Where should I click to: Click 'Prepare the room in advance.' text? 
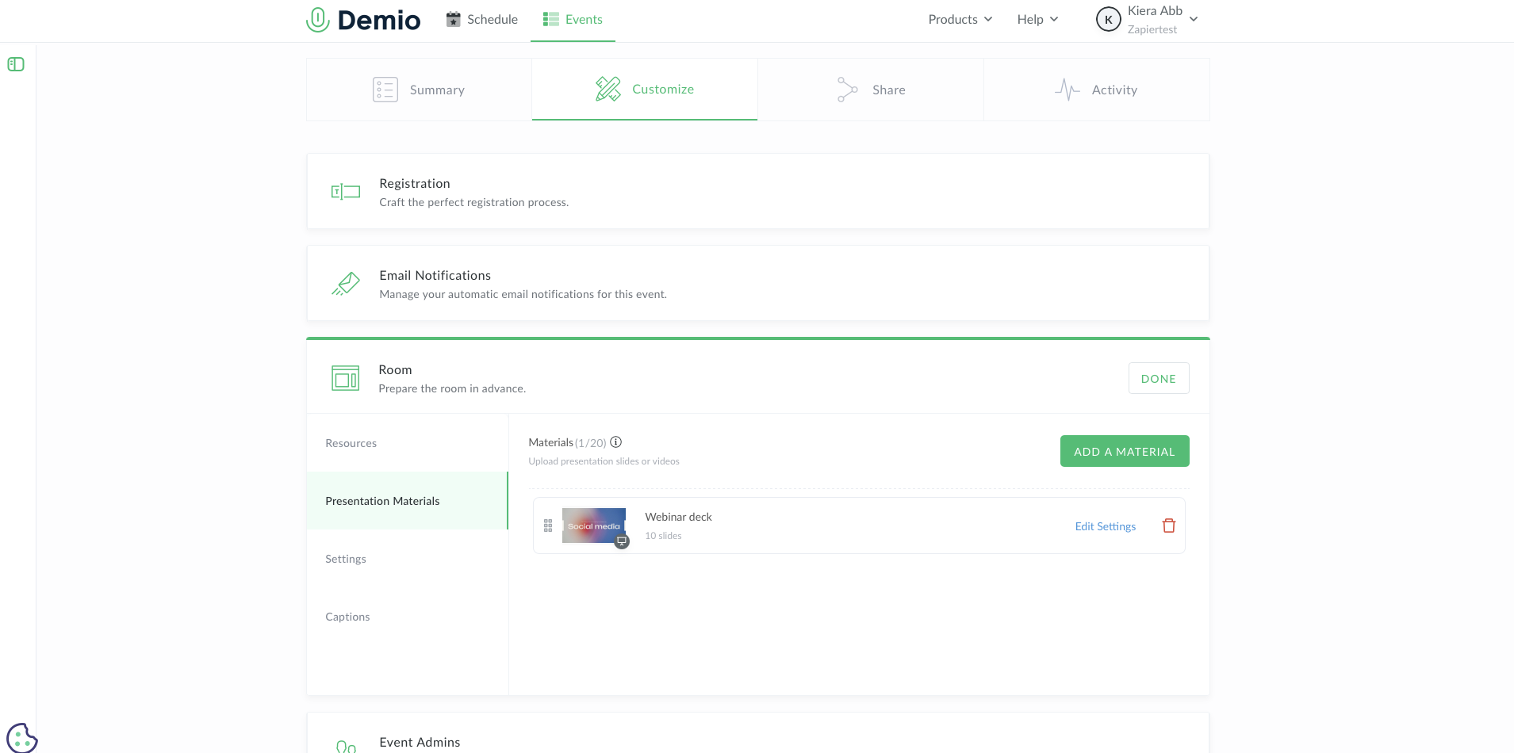click(x=452, y=388)
